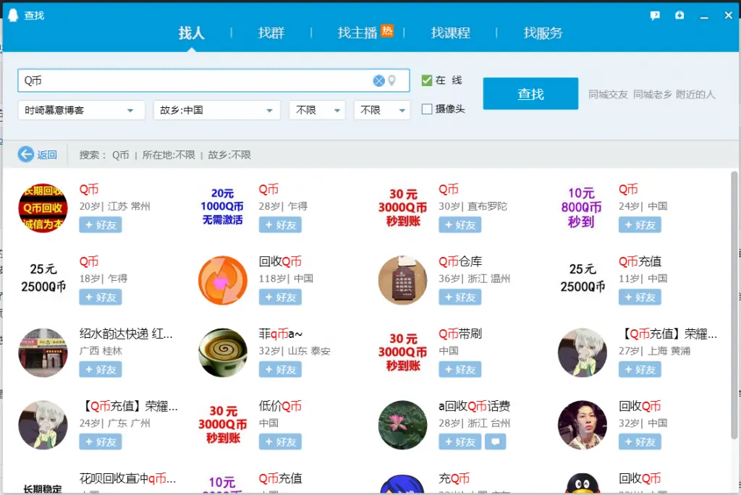Add friend 低价Q币 中国
The width and height of the screenshot is (741, 495).
tap(280, 442)
